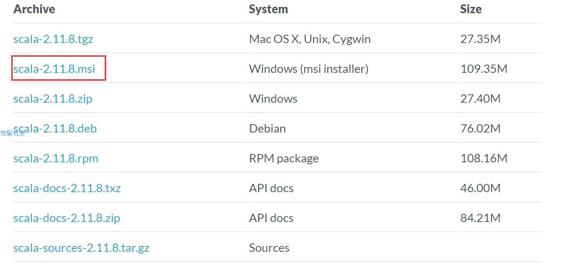Select the scala-2.11.8.deb package link

[55, 129]
